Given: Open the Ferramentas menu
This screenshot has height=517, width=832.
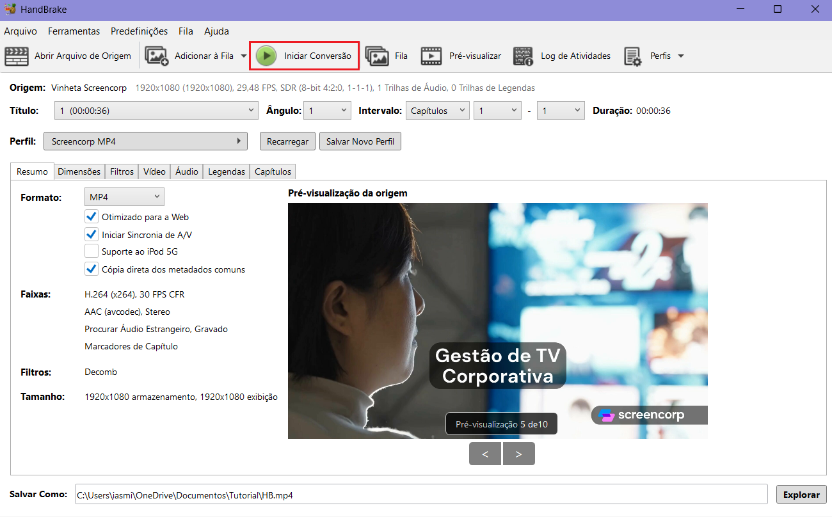Looking at the screenshot, I should (x=74, y=31).
